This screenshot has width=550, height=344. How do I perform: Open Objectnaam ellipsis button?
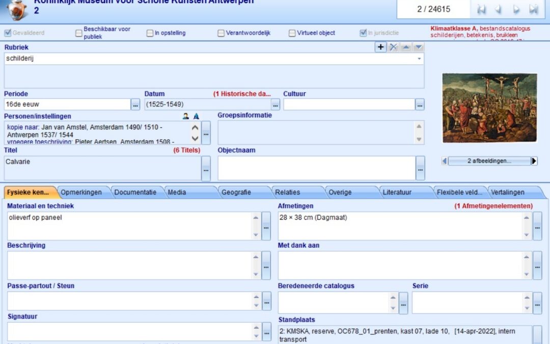(420, 169)
